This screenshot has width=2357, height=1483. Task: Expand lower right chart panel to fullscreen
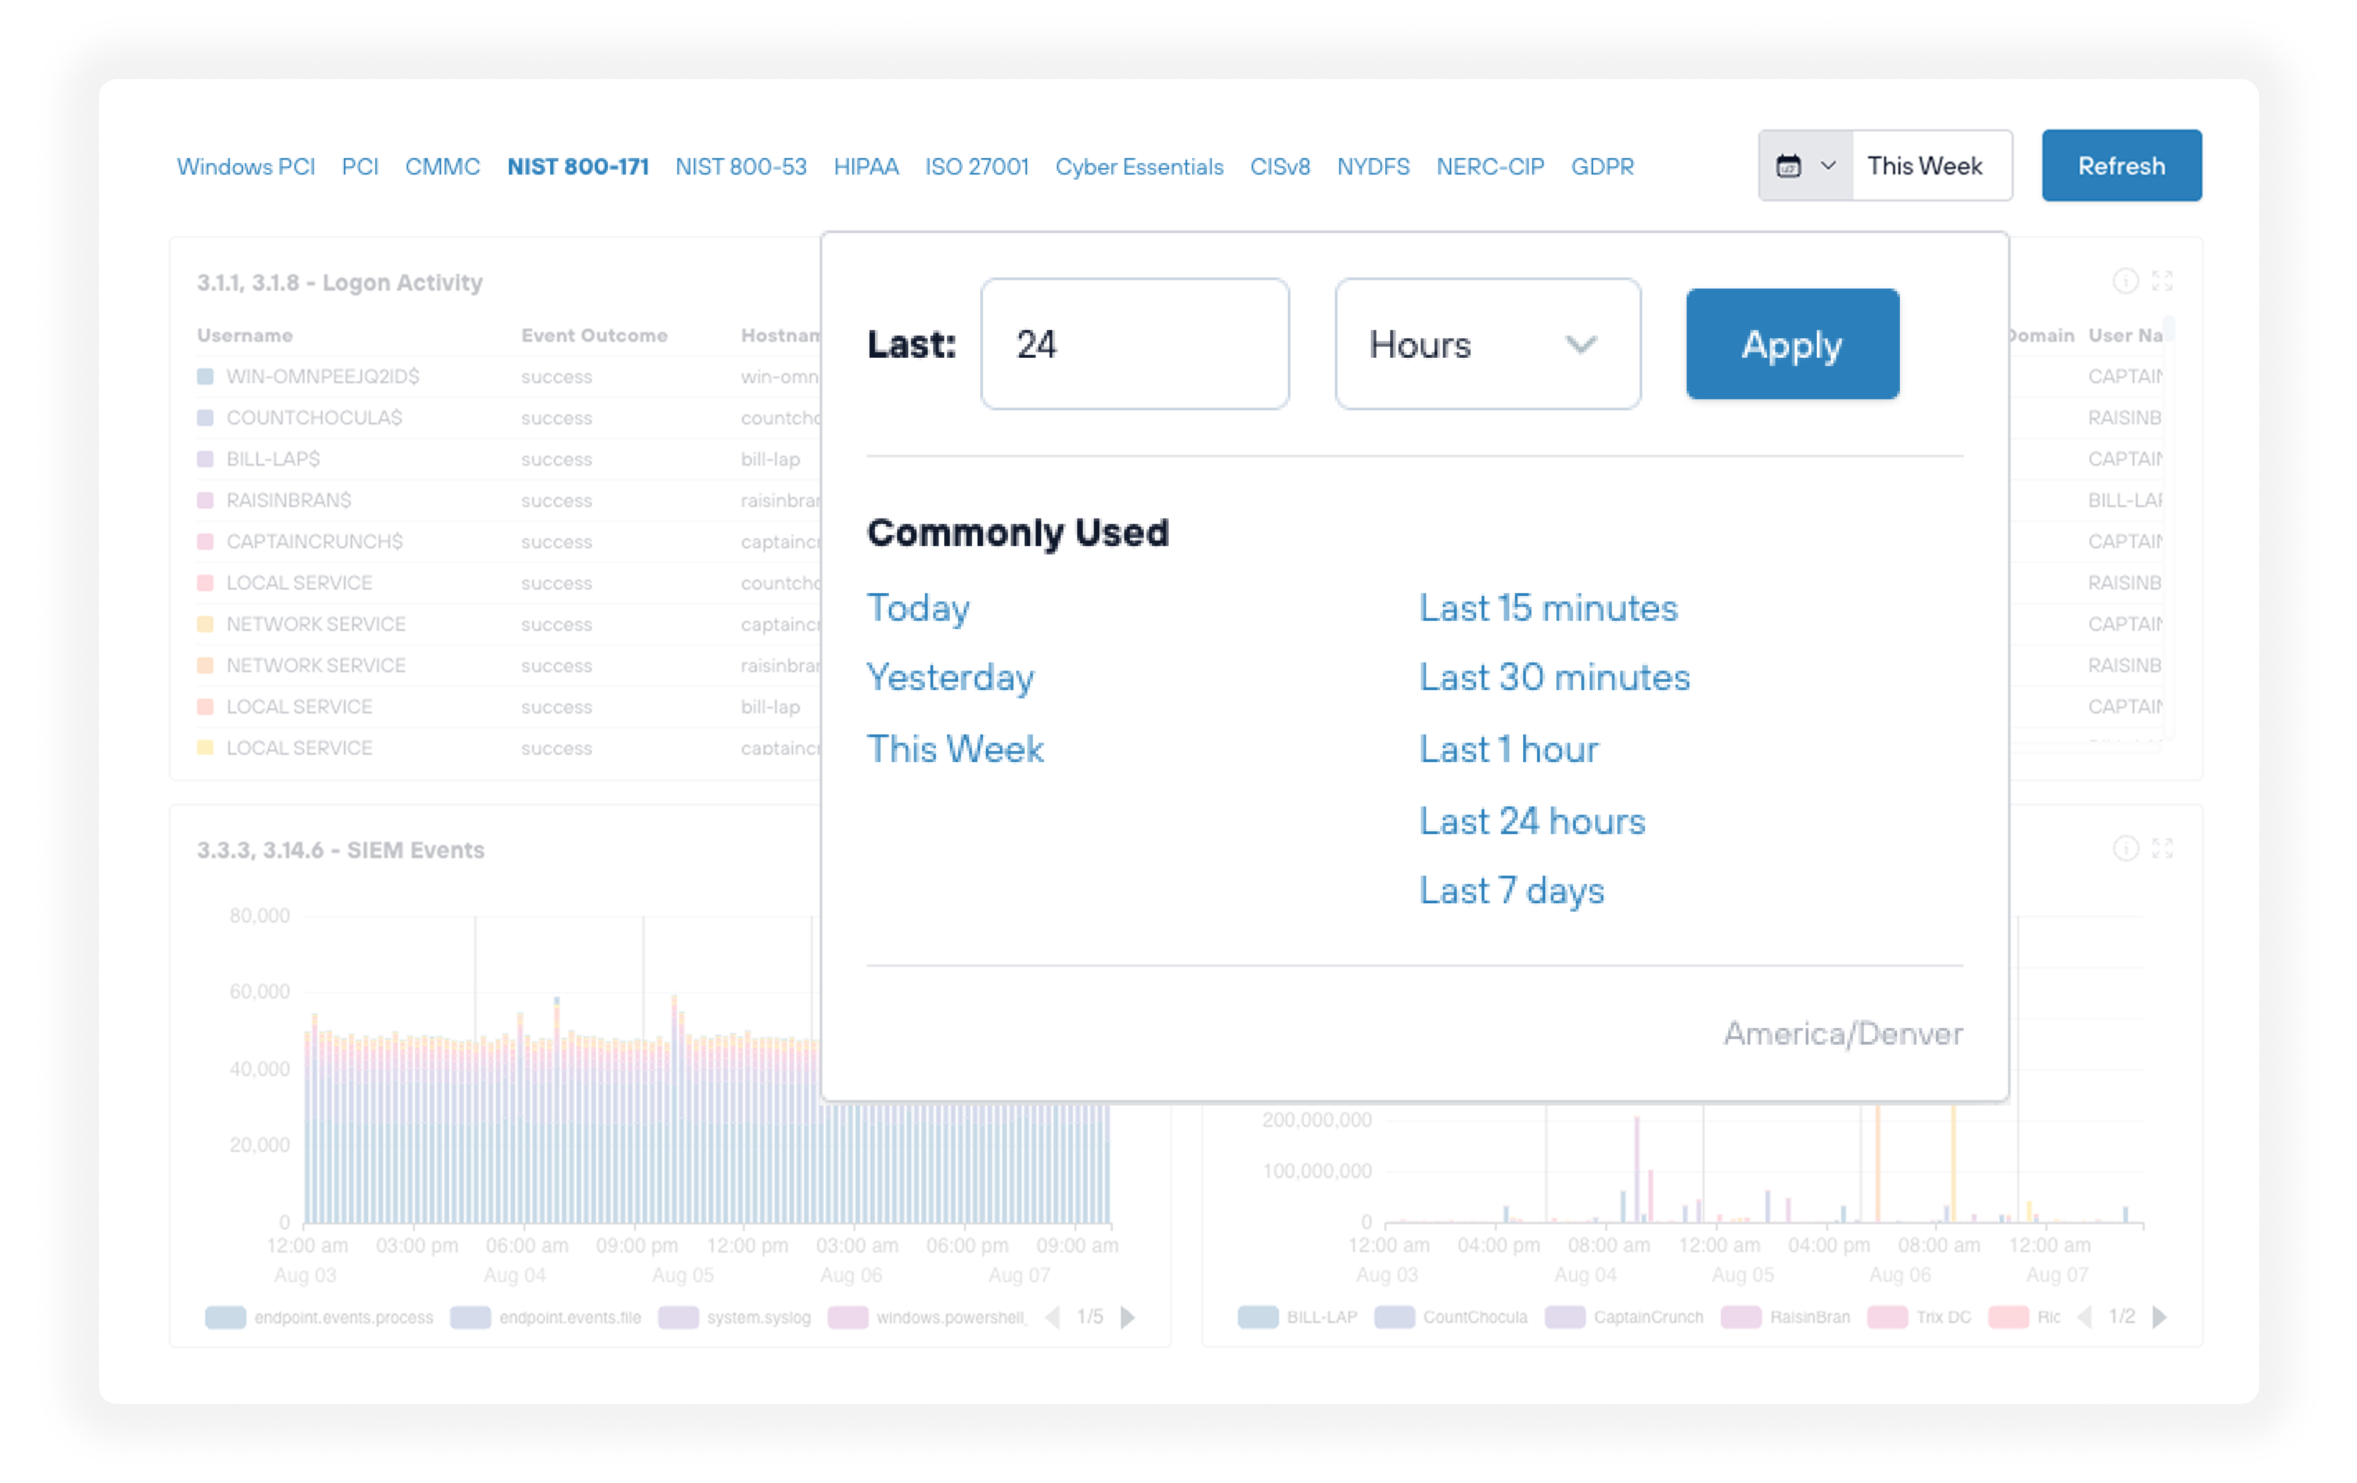pyautogui.click(x=2162, y=849)
